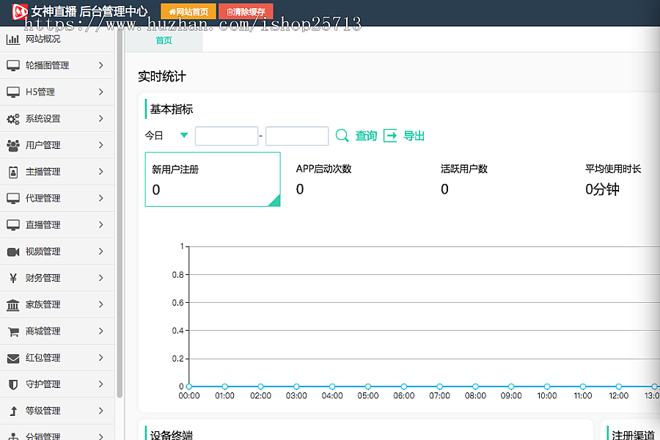
Task: Click the 轮播图管理 monitor icon
Action: (13, 65)
